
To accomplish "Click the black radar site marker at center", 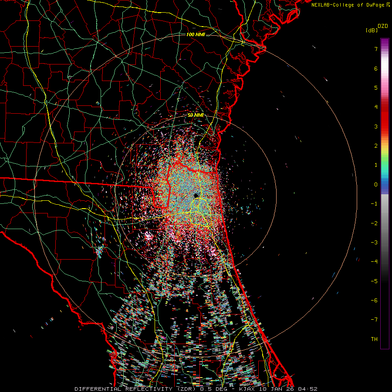I will [x=196, y=195].
